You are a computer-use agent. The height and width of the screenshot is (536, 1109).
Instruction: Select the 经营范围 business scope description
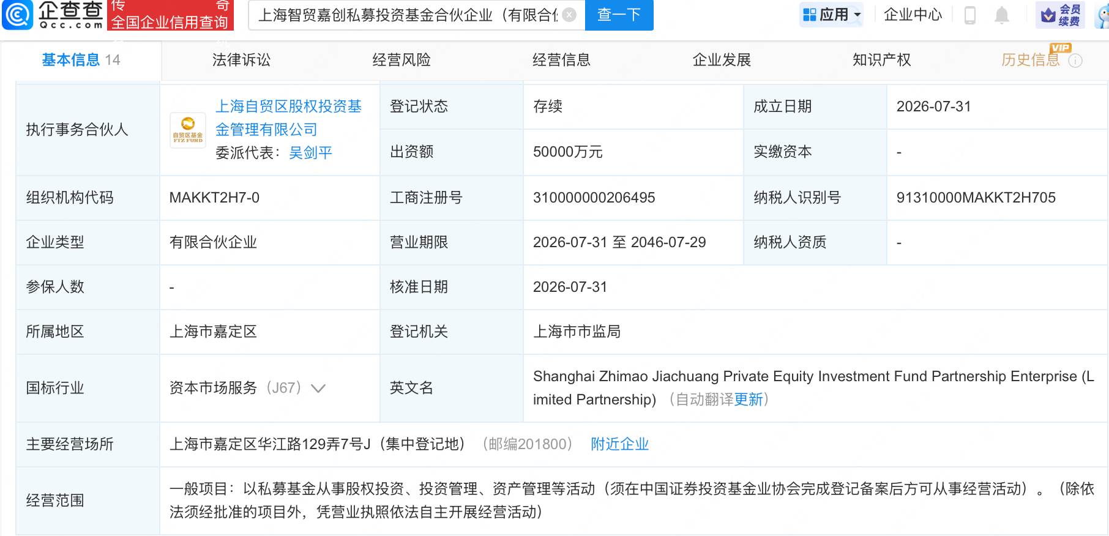tap(632, 501)
